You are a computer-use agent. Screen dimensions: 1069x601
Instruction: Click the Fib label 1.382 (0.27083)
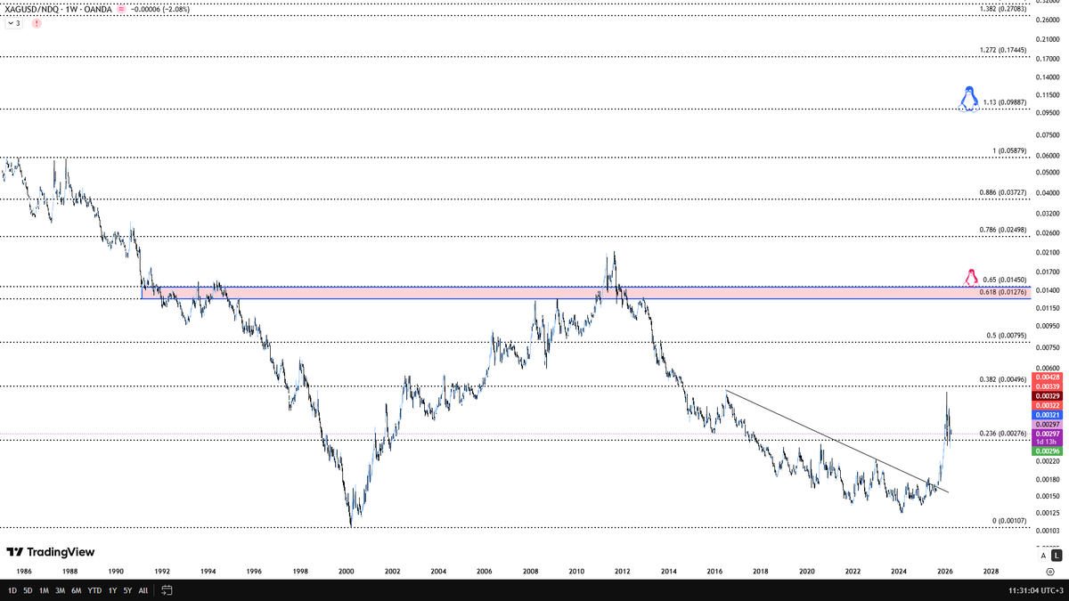click(x=1001, y=9)
